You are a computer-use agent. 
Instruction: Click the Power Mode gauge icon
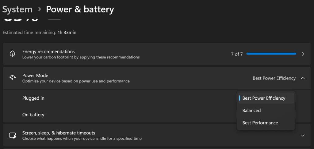point(13,78)
